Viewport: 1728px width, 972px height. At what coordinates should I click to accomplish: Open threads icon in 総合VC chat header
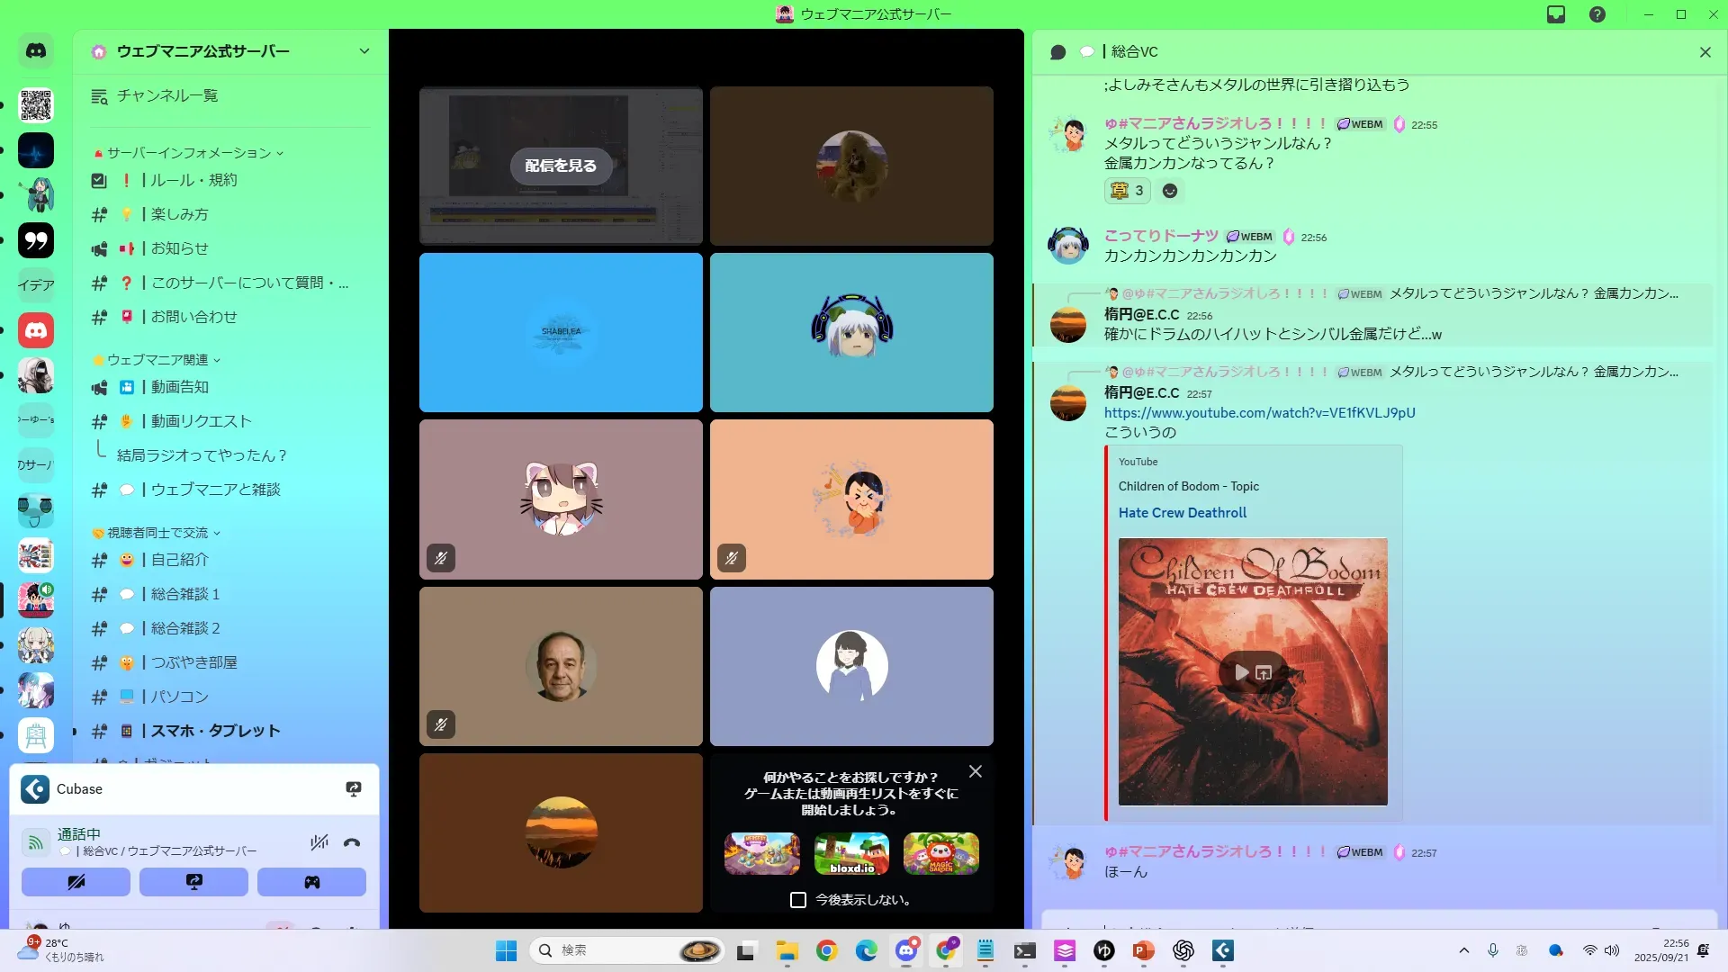(1058, 52)
